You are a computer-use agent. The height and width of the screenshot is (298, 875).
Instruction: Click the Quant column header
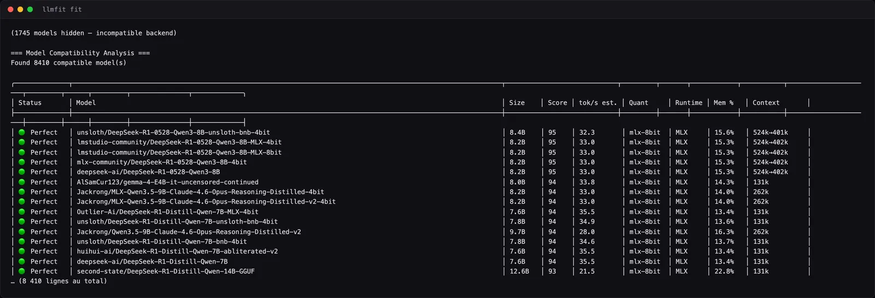[x=638, y=103]
